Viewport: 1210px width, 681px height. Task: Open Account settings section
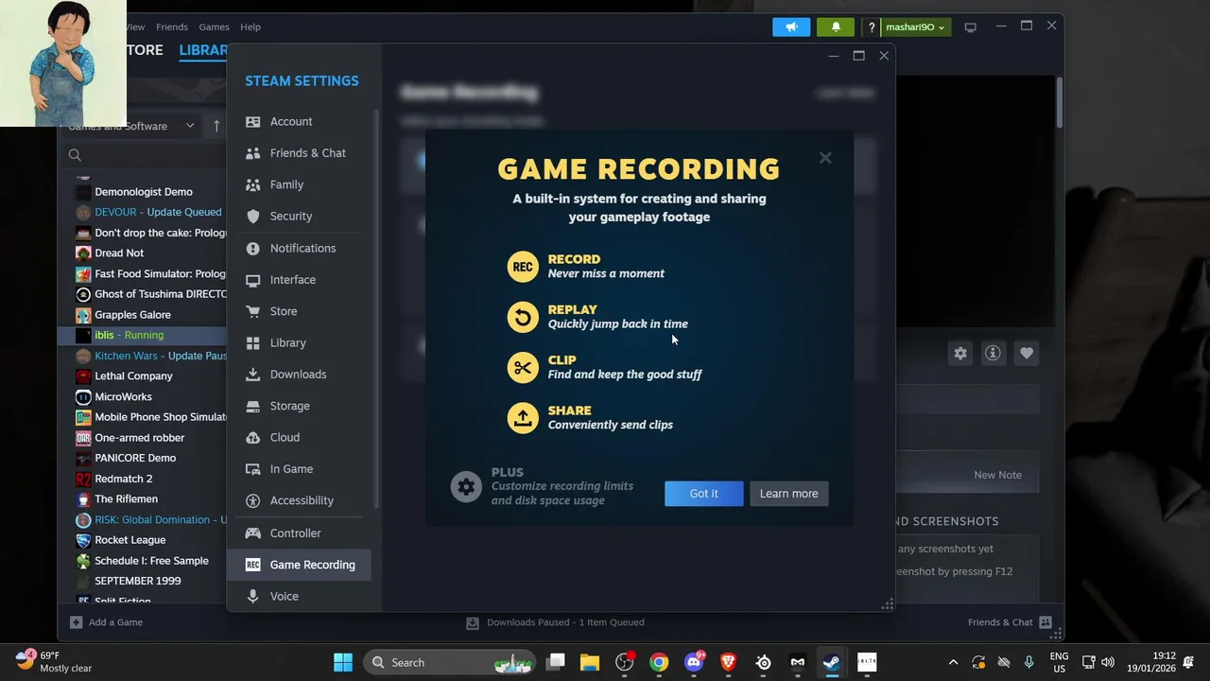click(x=298, y=121)
